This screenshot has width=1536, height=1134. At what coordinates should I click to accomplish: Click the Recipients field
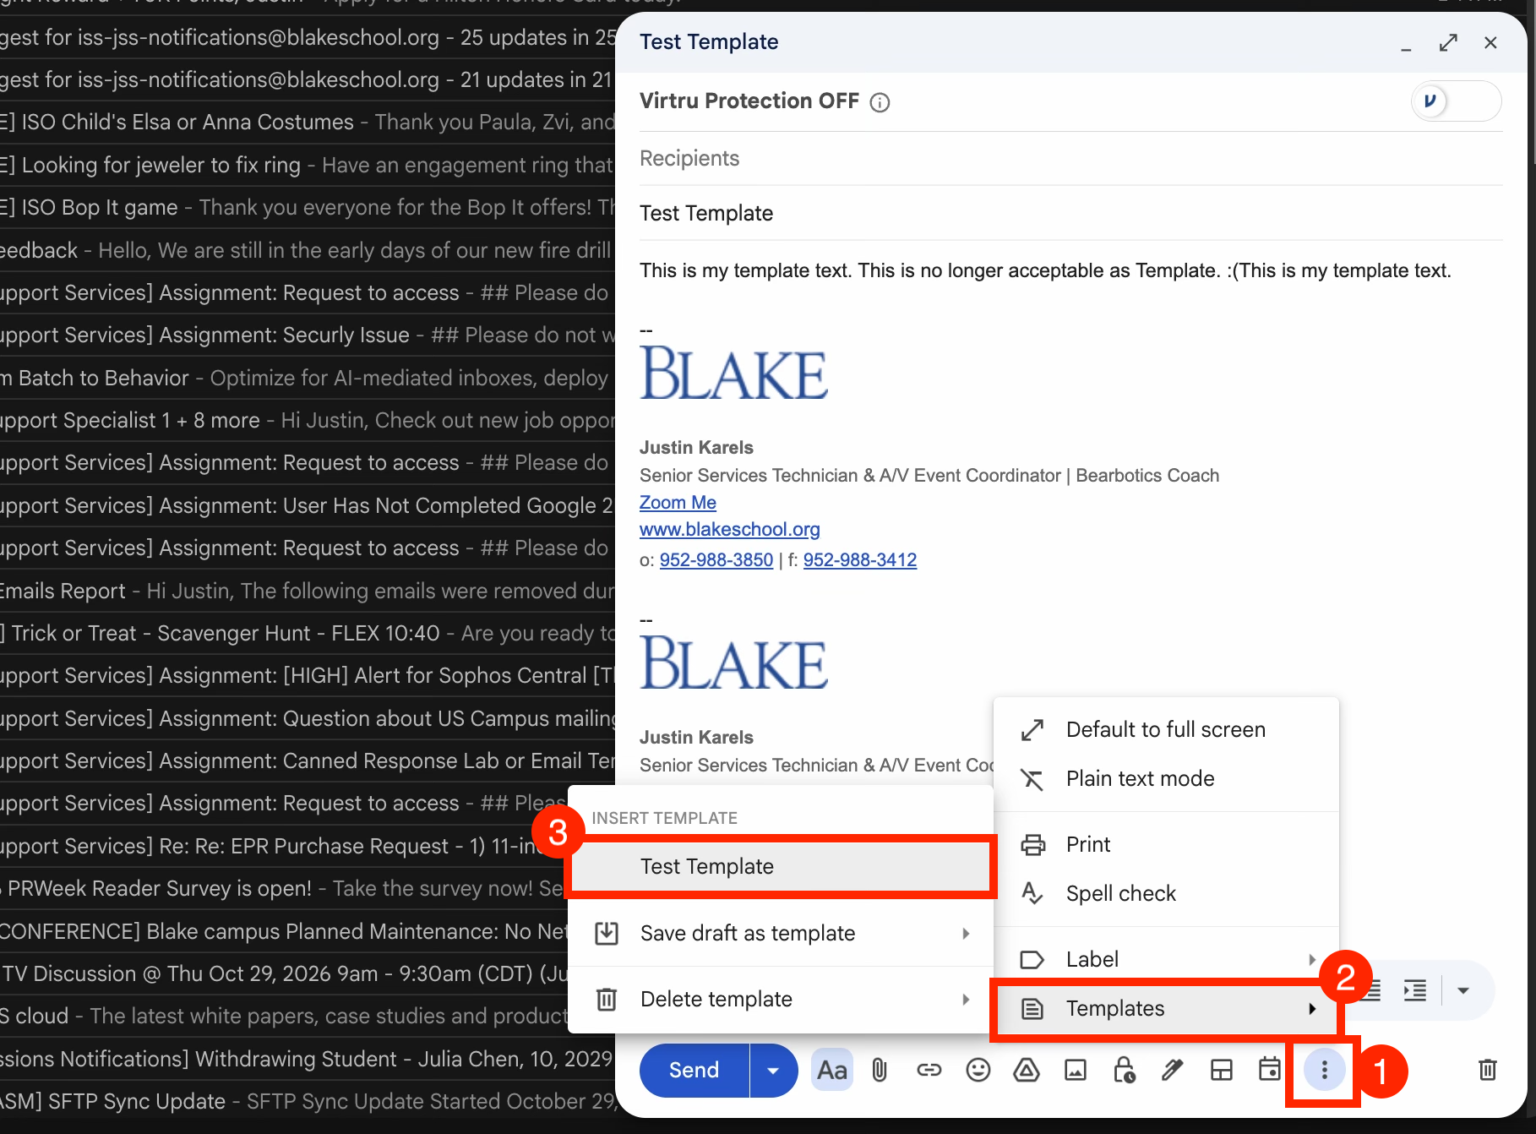[x=1070, y=159]
